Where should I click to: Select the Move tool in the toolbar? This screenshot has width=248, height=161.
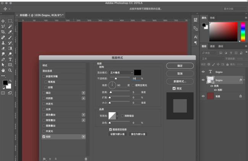3,21
